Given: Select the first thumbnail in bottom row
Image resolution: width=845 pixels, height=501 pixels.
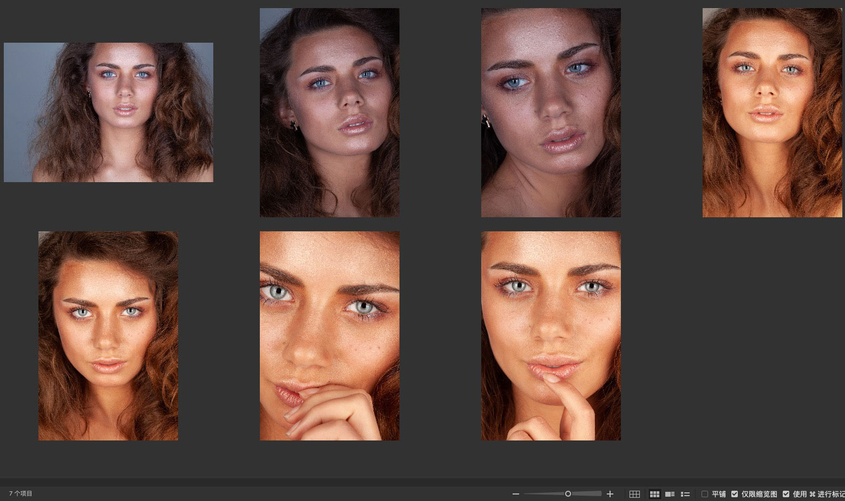Looking at the screenshot, I should pyautogui.click(x=108, y=336).
